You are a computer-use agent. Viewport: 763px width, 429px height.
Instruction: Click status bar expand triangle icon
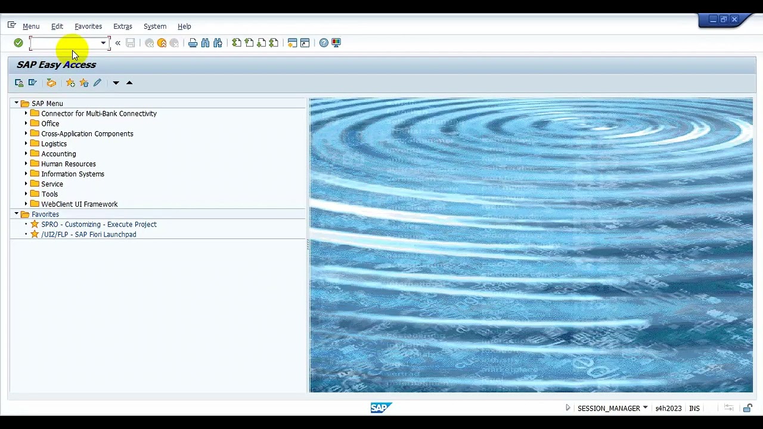click(x=568, y=408)
